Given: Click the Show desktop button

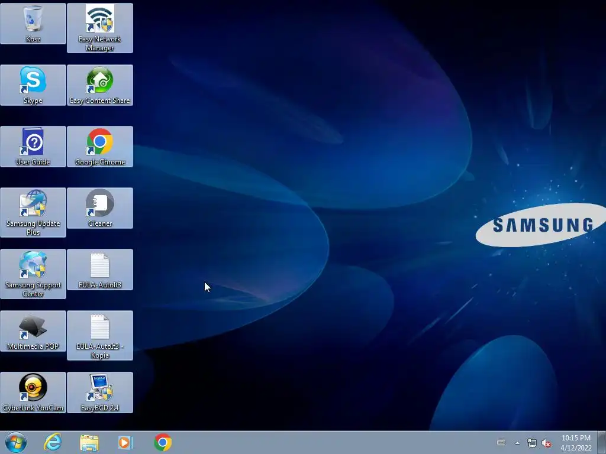Looking at the screenshot, I should 601,442.
